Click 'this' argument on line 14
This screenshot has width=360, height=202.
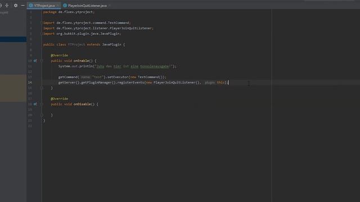coord(220,82)
